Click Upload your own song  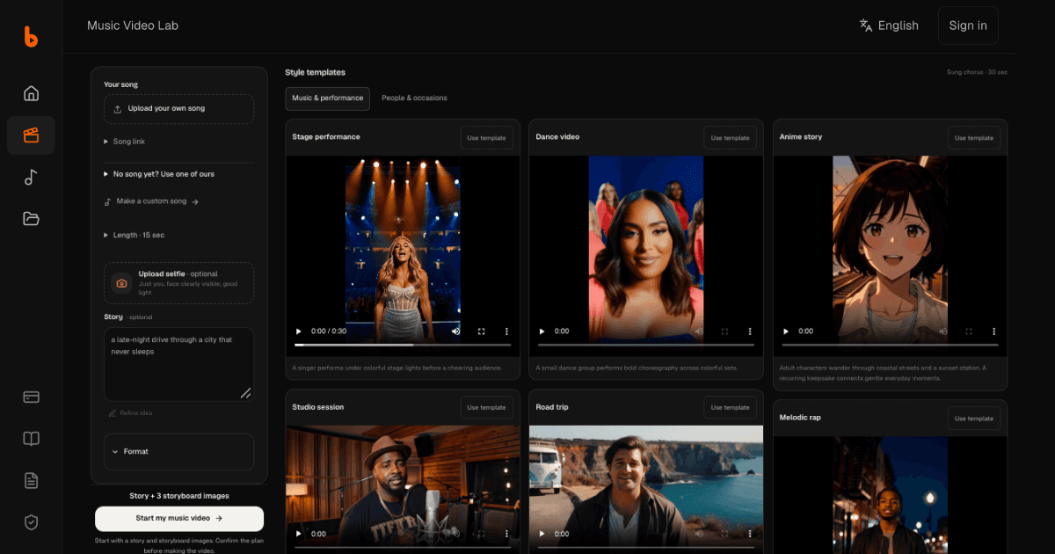click(178, 109)
